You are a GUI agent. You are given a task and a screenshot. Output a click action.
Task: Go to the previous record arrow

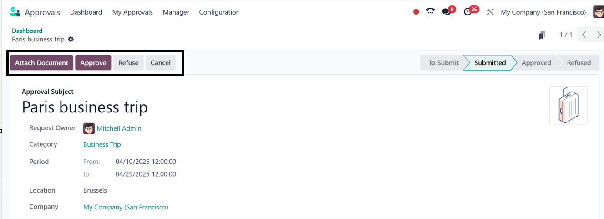pos(584,35)
